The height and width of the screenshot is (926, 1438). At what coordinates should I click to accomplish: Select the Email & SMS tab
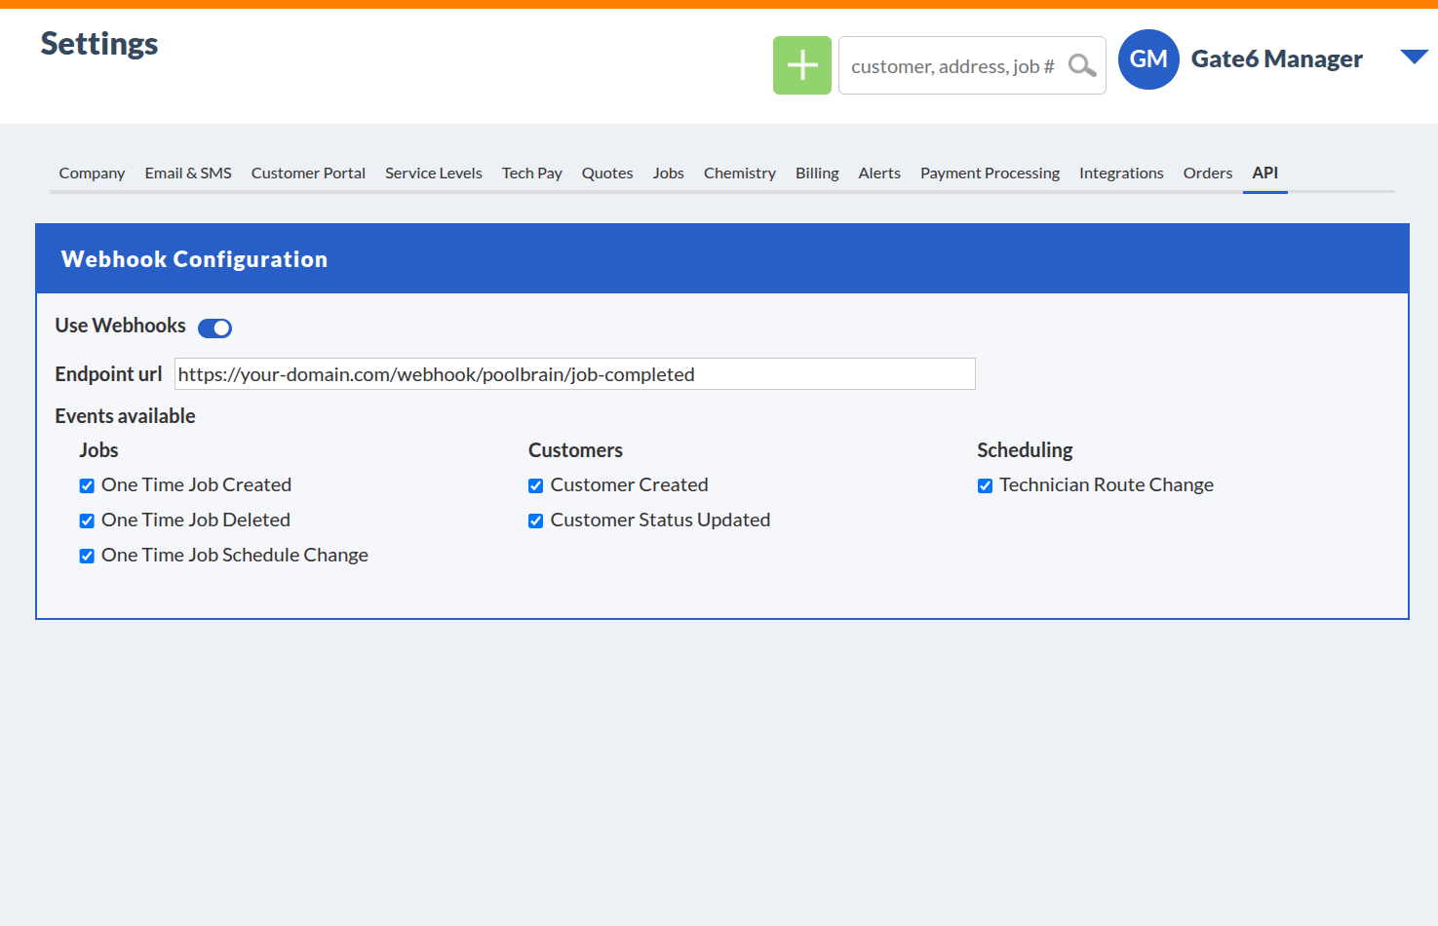(x=187, y=173)
